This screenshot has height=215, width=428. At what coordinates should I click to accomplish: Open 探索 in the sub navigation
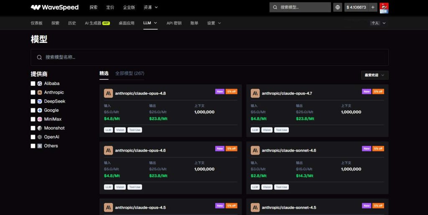click(56, 23)
